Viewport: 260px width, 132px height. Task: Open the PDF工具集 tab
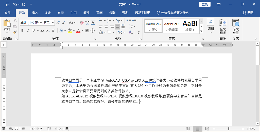coord(143,13)
